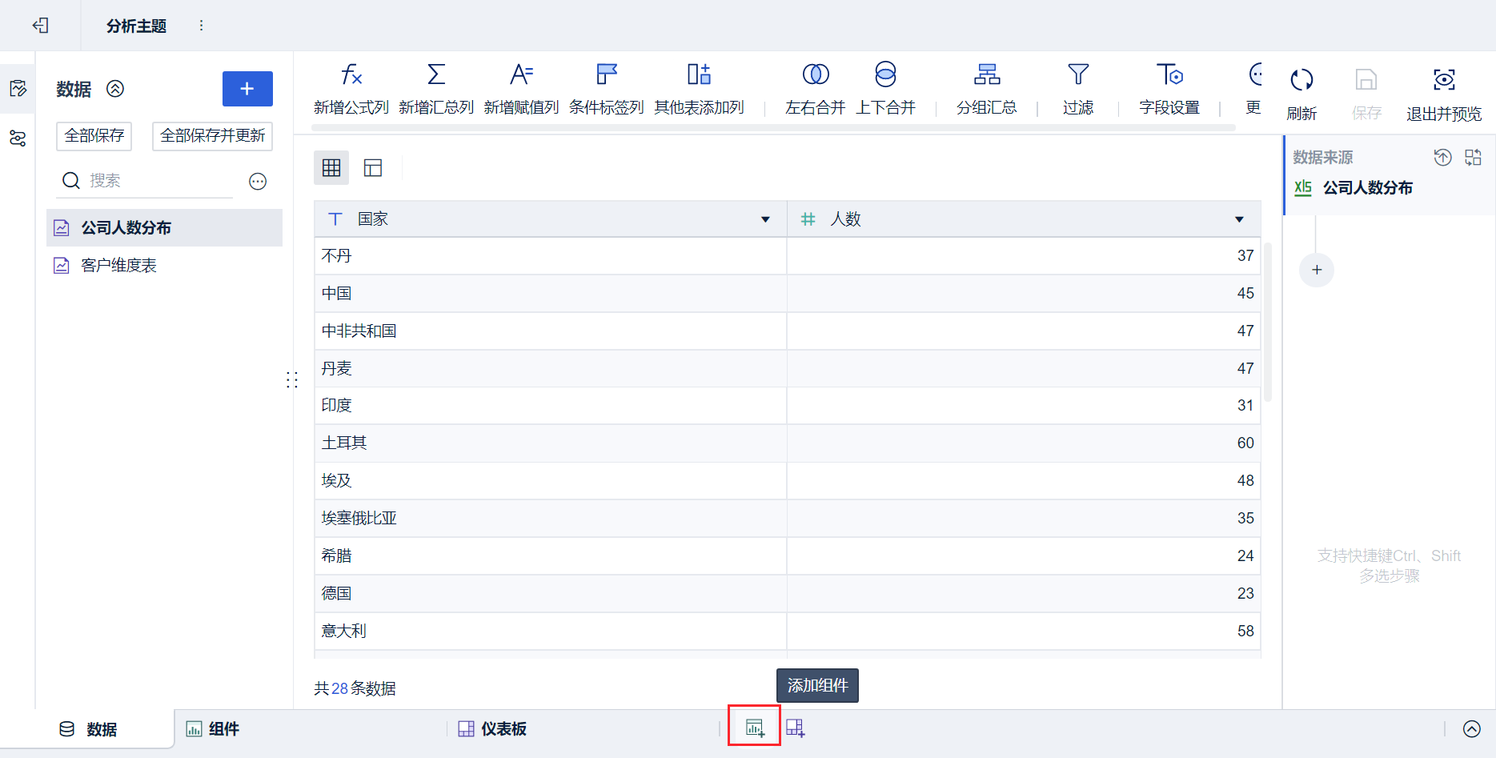
Task: Click the 添加组件 icon in the bottom bar
Action: tap(754, 728)
